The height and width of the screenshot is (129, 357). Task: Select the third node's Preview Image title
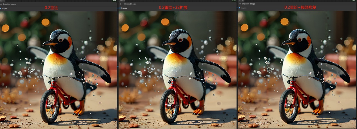point(248,4)
